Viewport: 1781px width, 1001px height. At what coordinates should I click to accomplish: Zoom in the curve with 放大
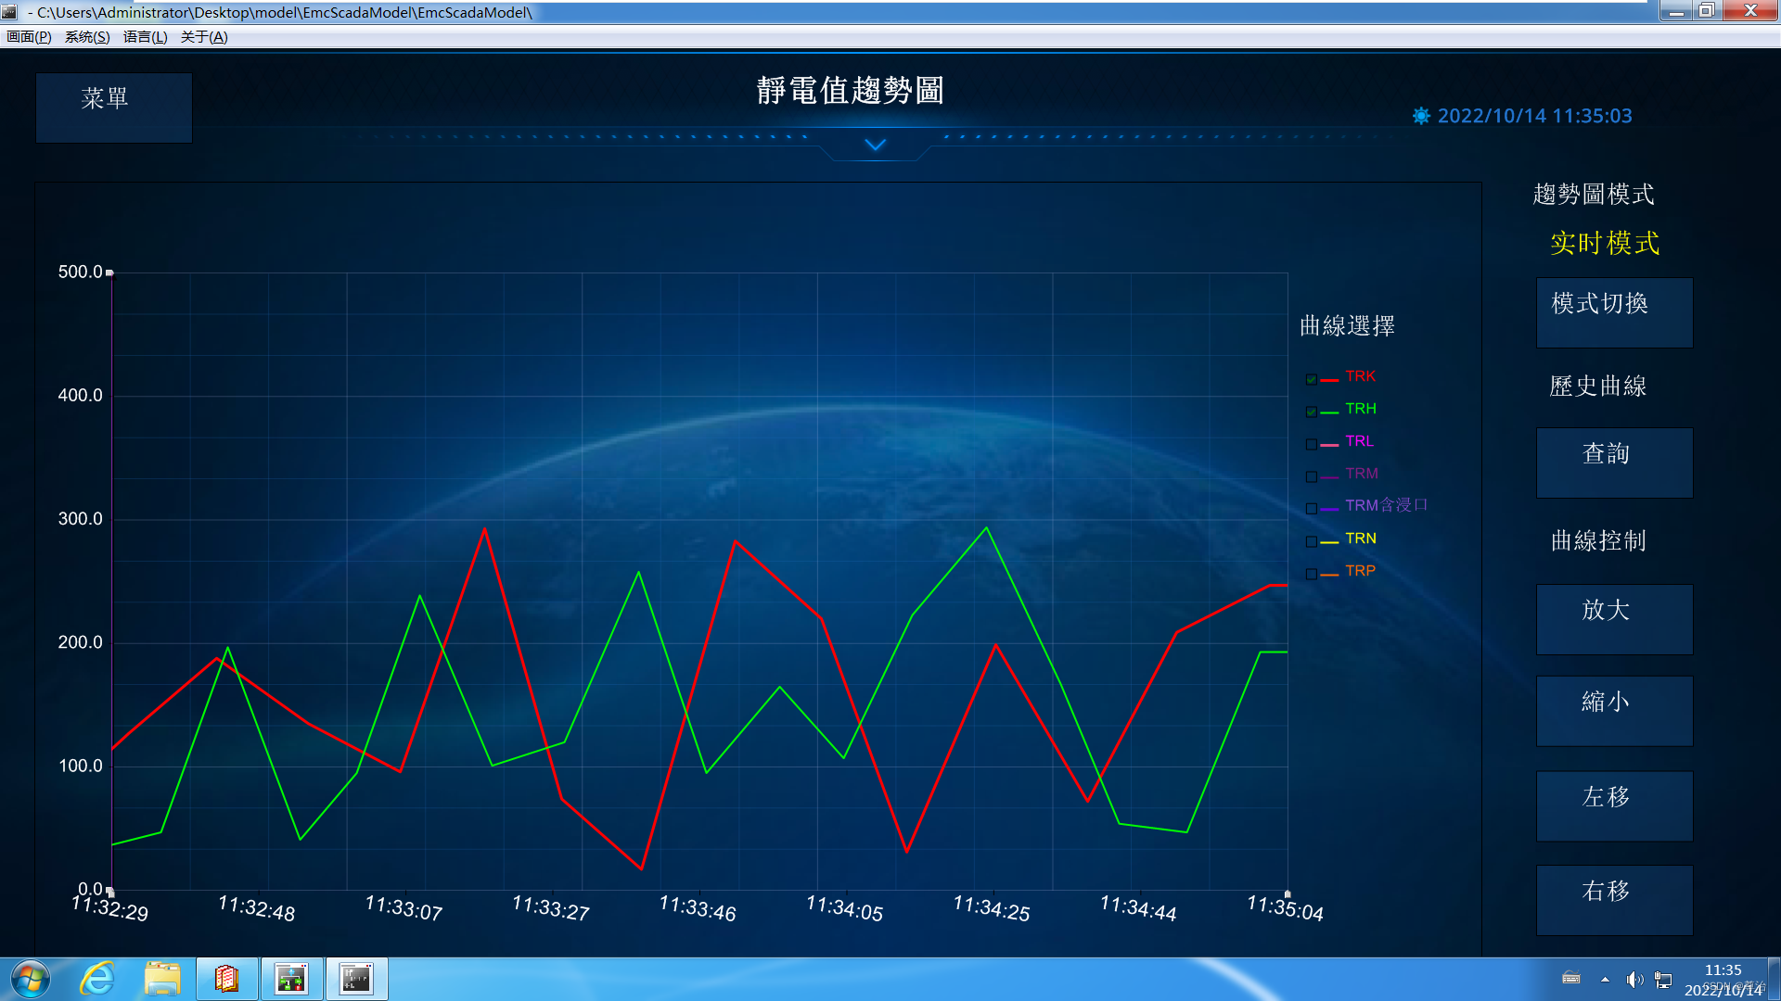tap(1614, 619)
